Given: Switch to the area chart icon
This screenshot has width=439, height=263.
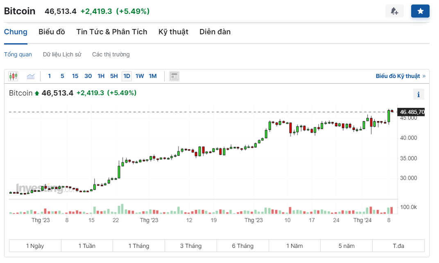Looking at the screenshot, I should 31,76.
